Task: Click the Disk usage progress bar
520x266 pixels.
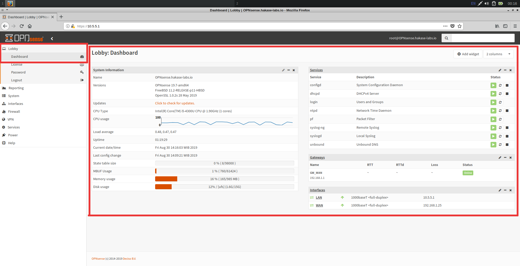Action: point(224,187)
